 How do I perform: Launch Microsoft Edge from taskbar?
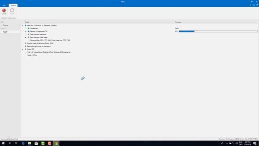coord(23,143)
